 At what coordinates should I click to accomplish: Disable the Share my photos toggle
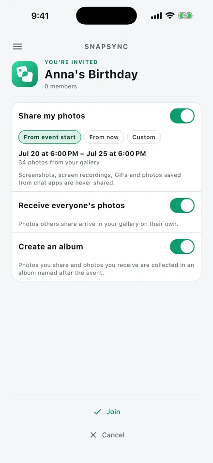click(182, 116)
